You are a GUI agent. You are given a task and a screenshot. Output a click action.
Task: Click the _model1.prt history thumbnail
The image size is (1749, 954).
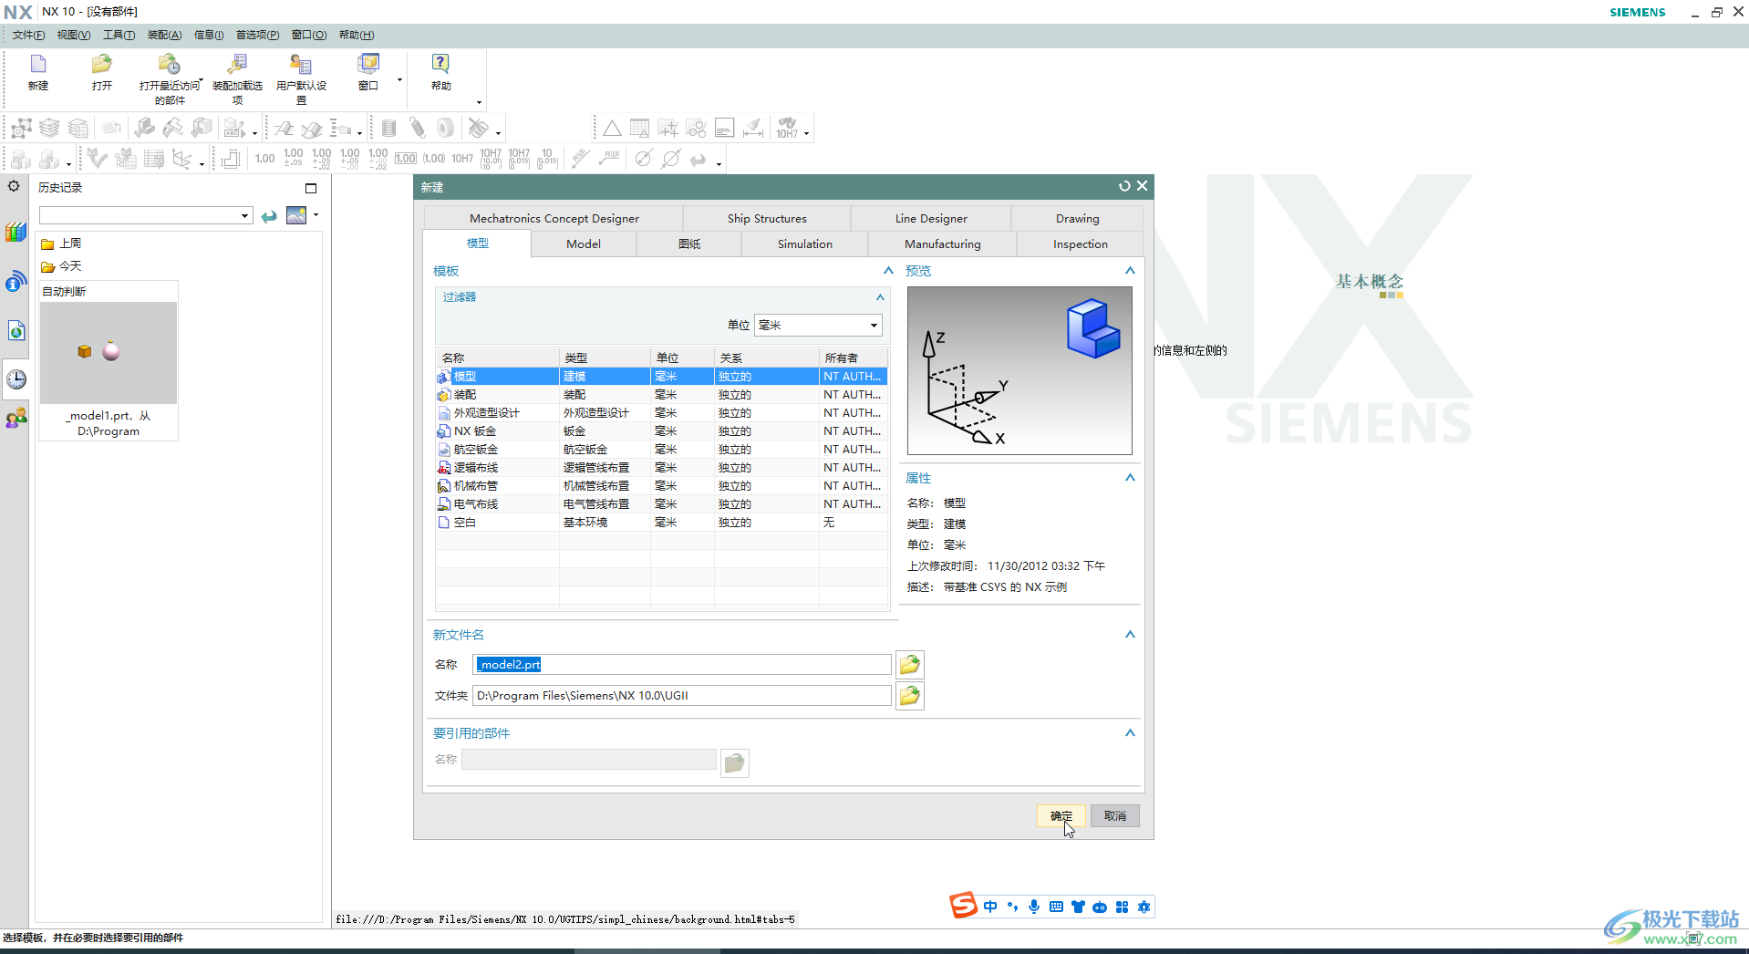tap(109, 353)
